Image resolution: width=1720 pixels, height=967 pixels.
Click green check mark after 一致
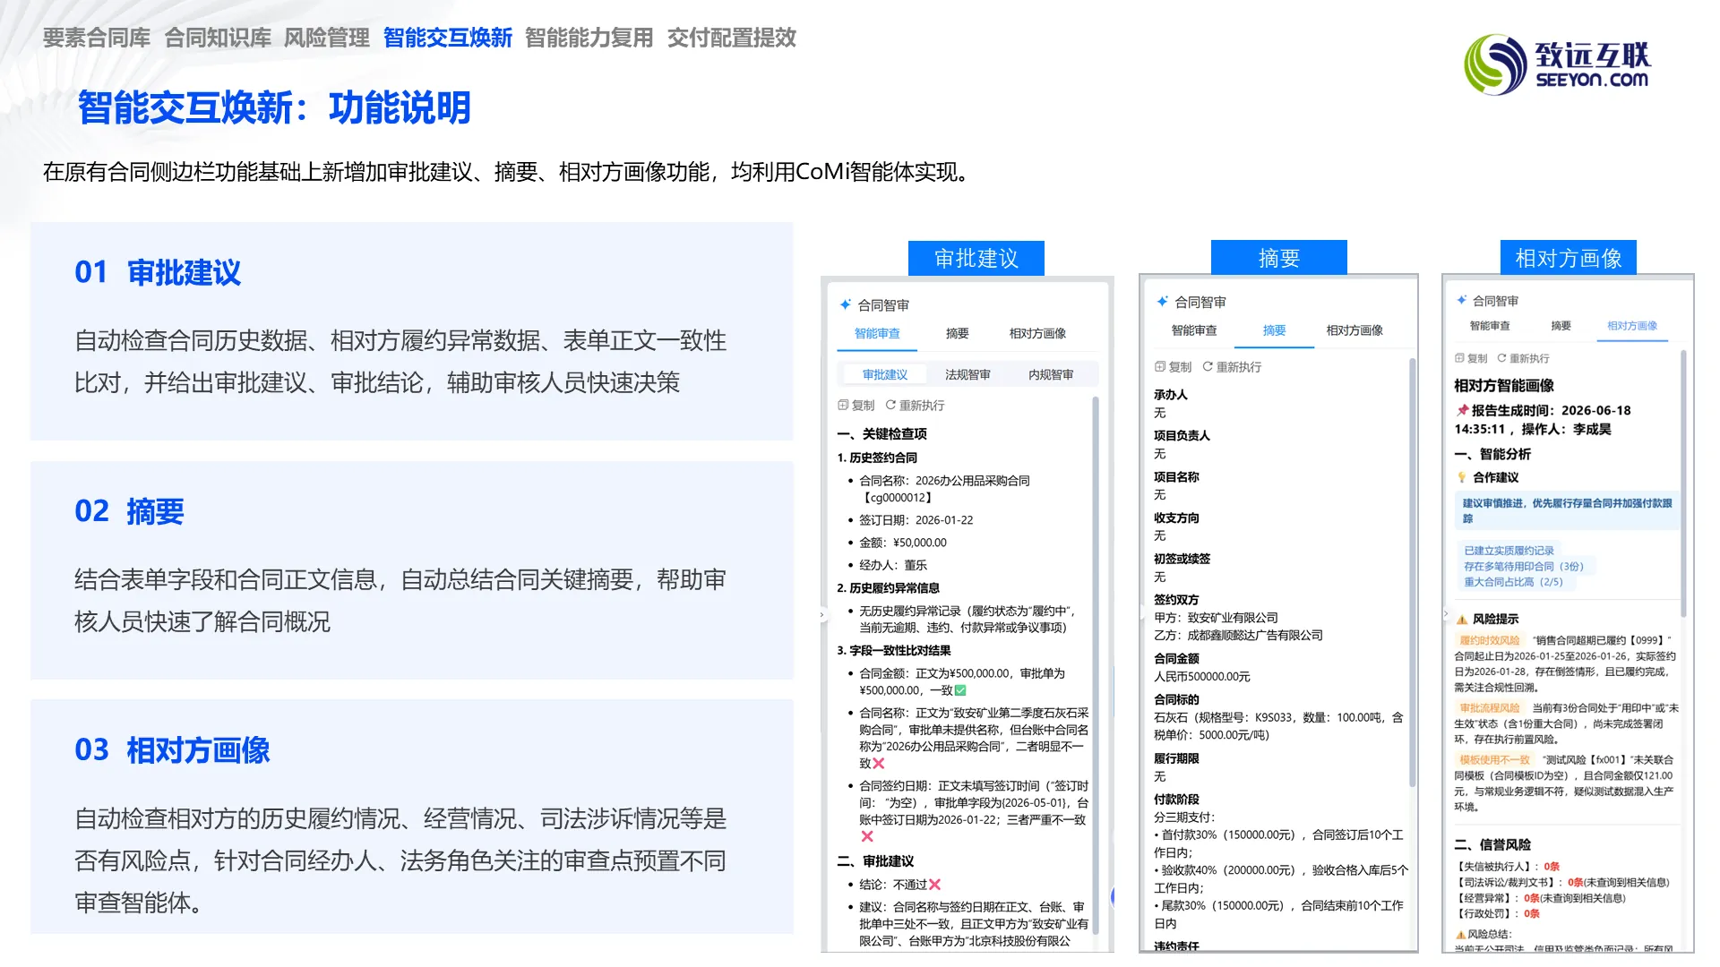tap(960, 690)
